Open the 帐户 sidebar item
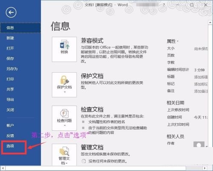This screenshot has width=213, height=171. [x=20, y=125]
